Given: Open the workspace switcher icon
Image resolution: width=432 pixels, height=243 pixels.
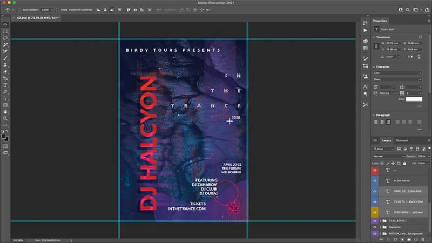Looking at the screenshot, I should pyautogui.click(x=416, y=10).
